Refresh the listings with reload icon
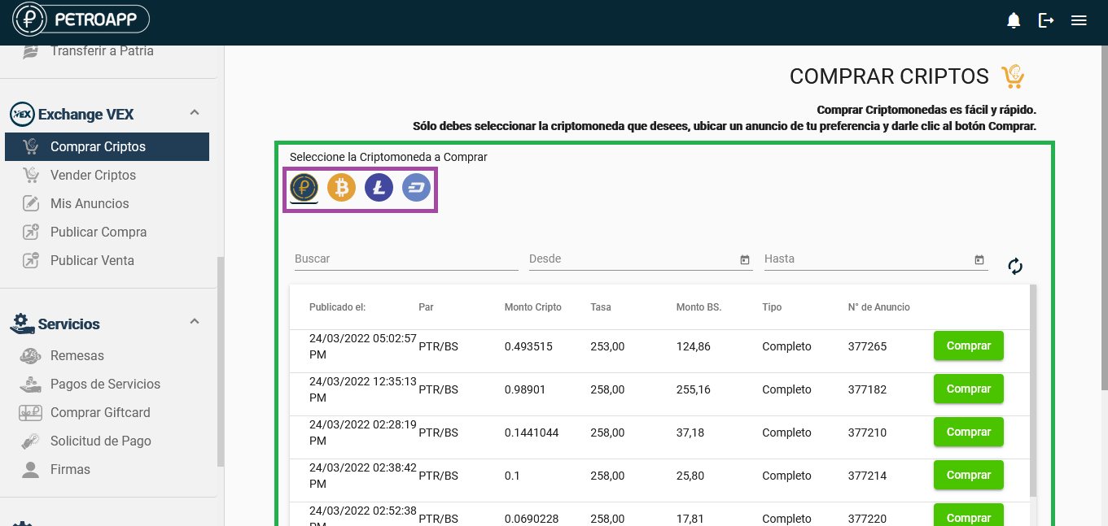Viewport: 1108px width, 526px height. (1015, 266)
